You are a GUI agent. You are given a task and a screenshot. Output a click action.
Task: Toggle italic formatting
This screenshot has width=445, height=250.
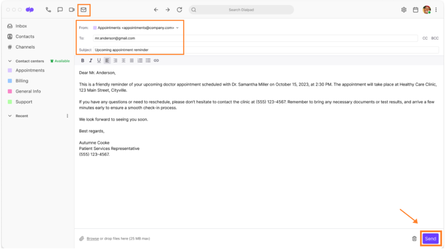coord(91,60)
